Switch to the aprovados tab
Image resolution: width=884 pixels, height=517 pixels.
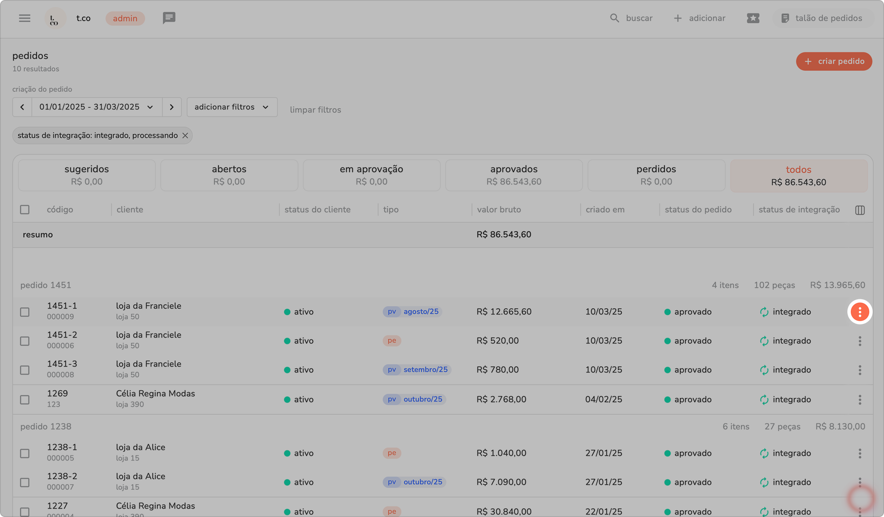(514, 175)
